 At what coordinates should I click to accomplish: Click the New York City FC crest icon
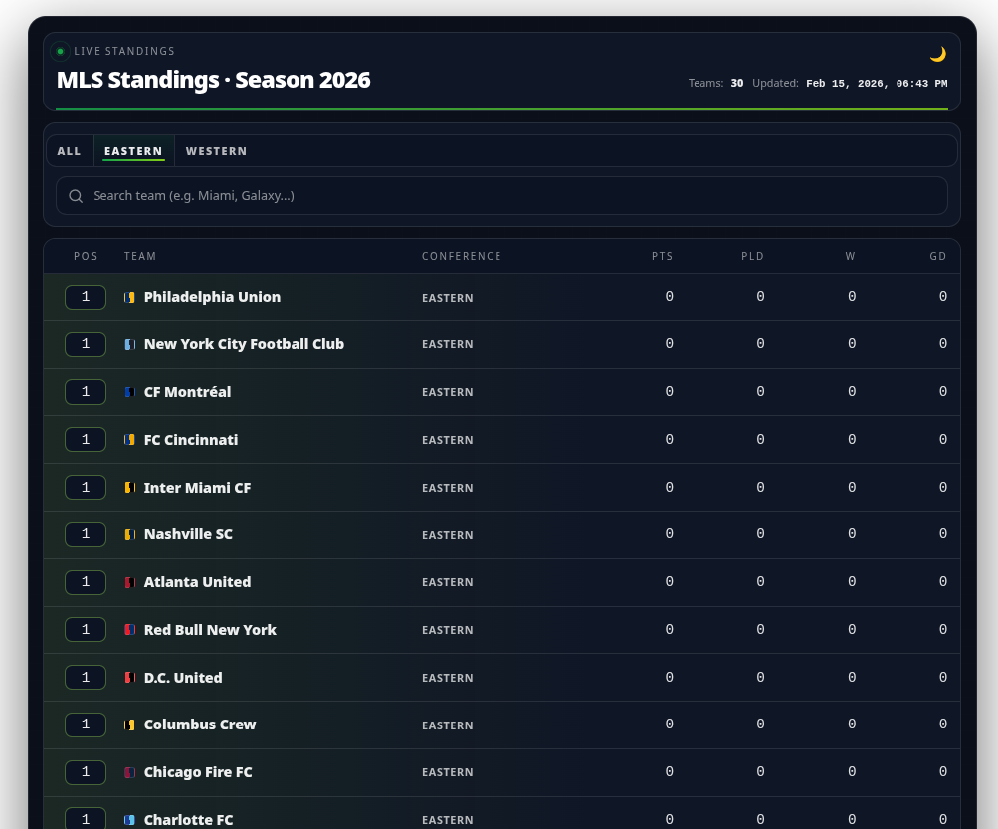point(129,344)
